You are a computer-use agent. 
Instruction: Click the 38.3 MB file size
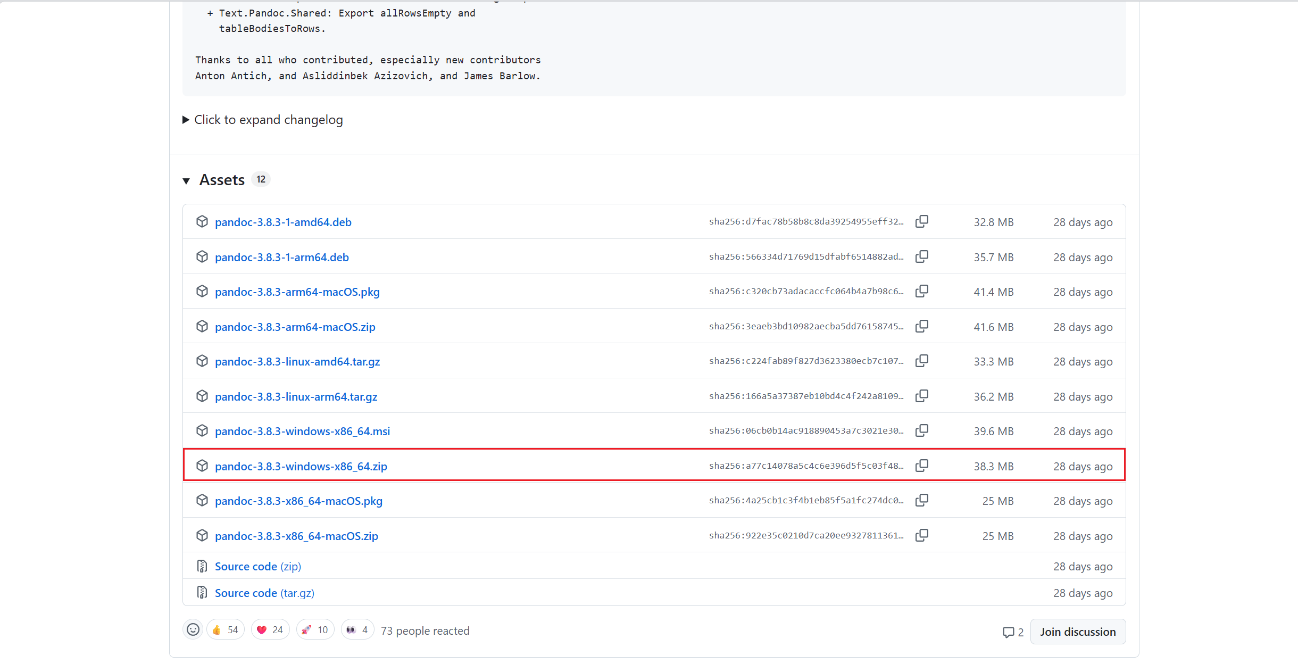pyautogui.click(x=994, y=467)
